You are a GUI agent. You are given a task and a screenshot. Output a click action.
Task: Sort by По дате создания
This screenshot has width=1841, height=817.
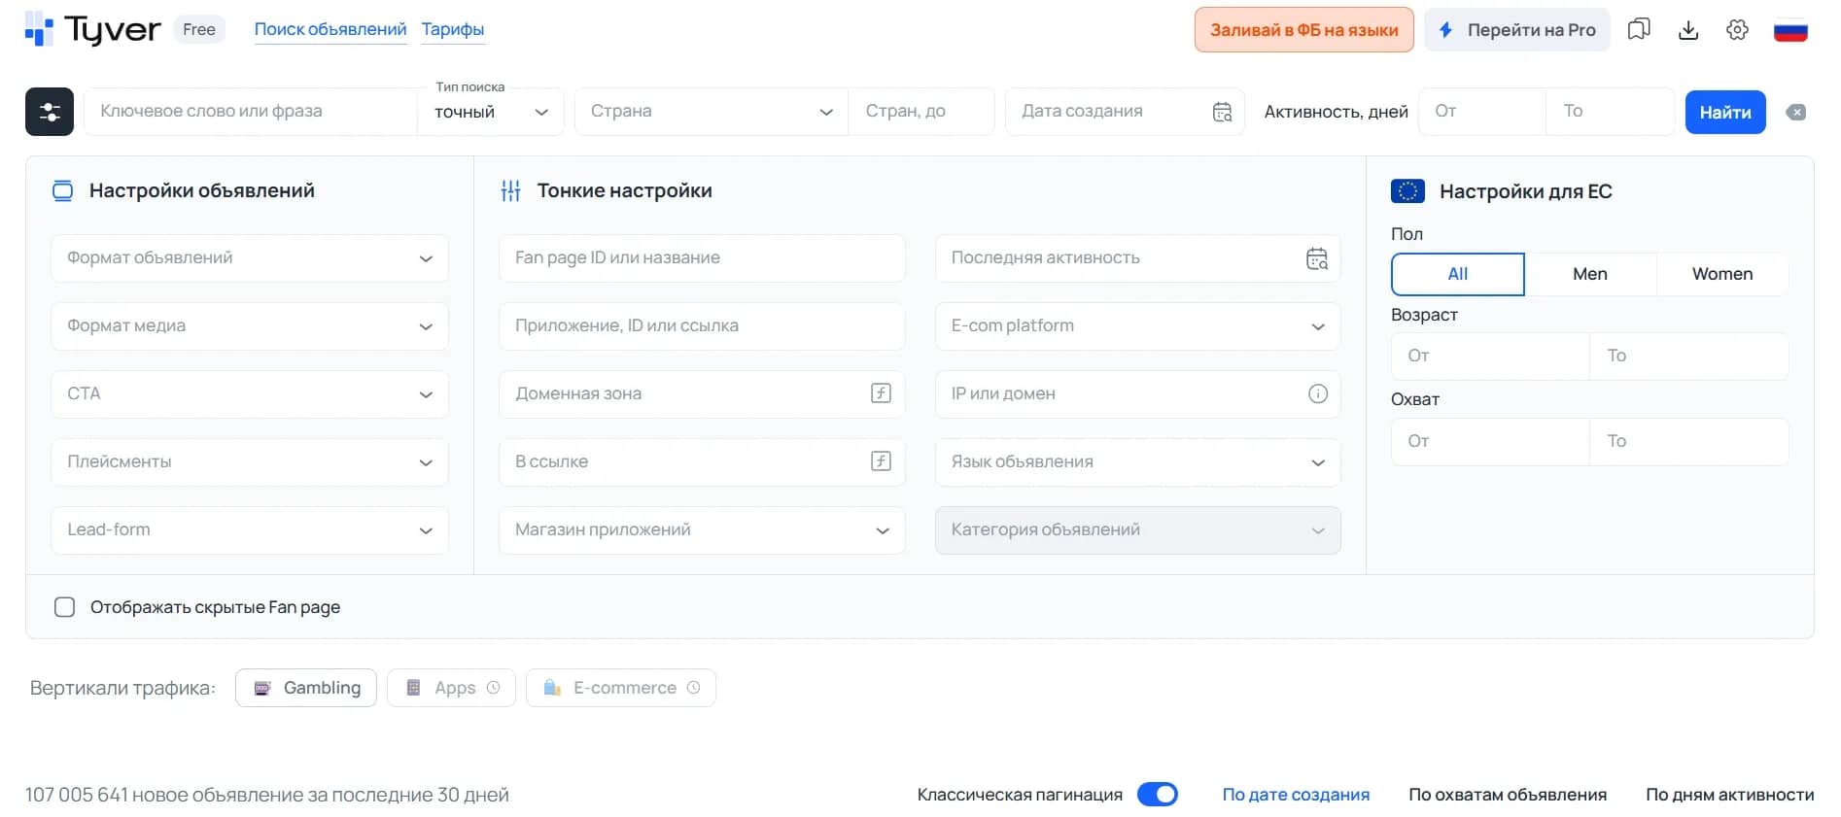point(1296,795)
